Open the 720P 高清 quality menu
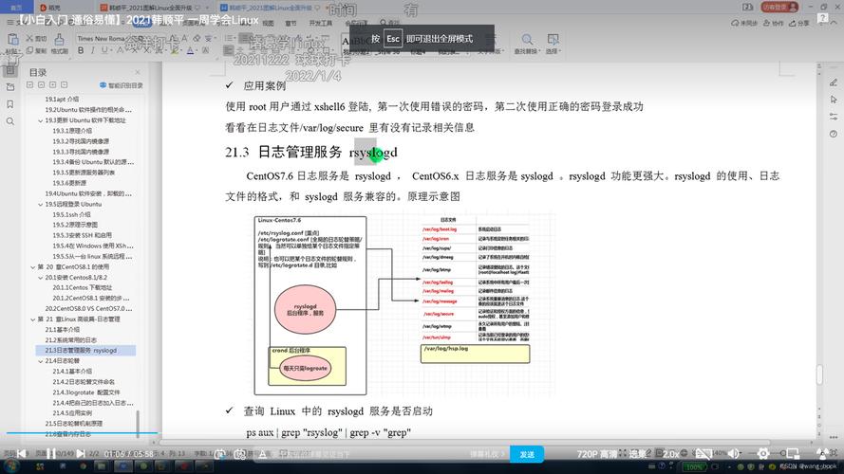 click(x=597, y=454)
